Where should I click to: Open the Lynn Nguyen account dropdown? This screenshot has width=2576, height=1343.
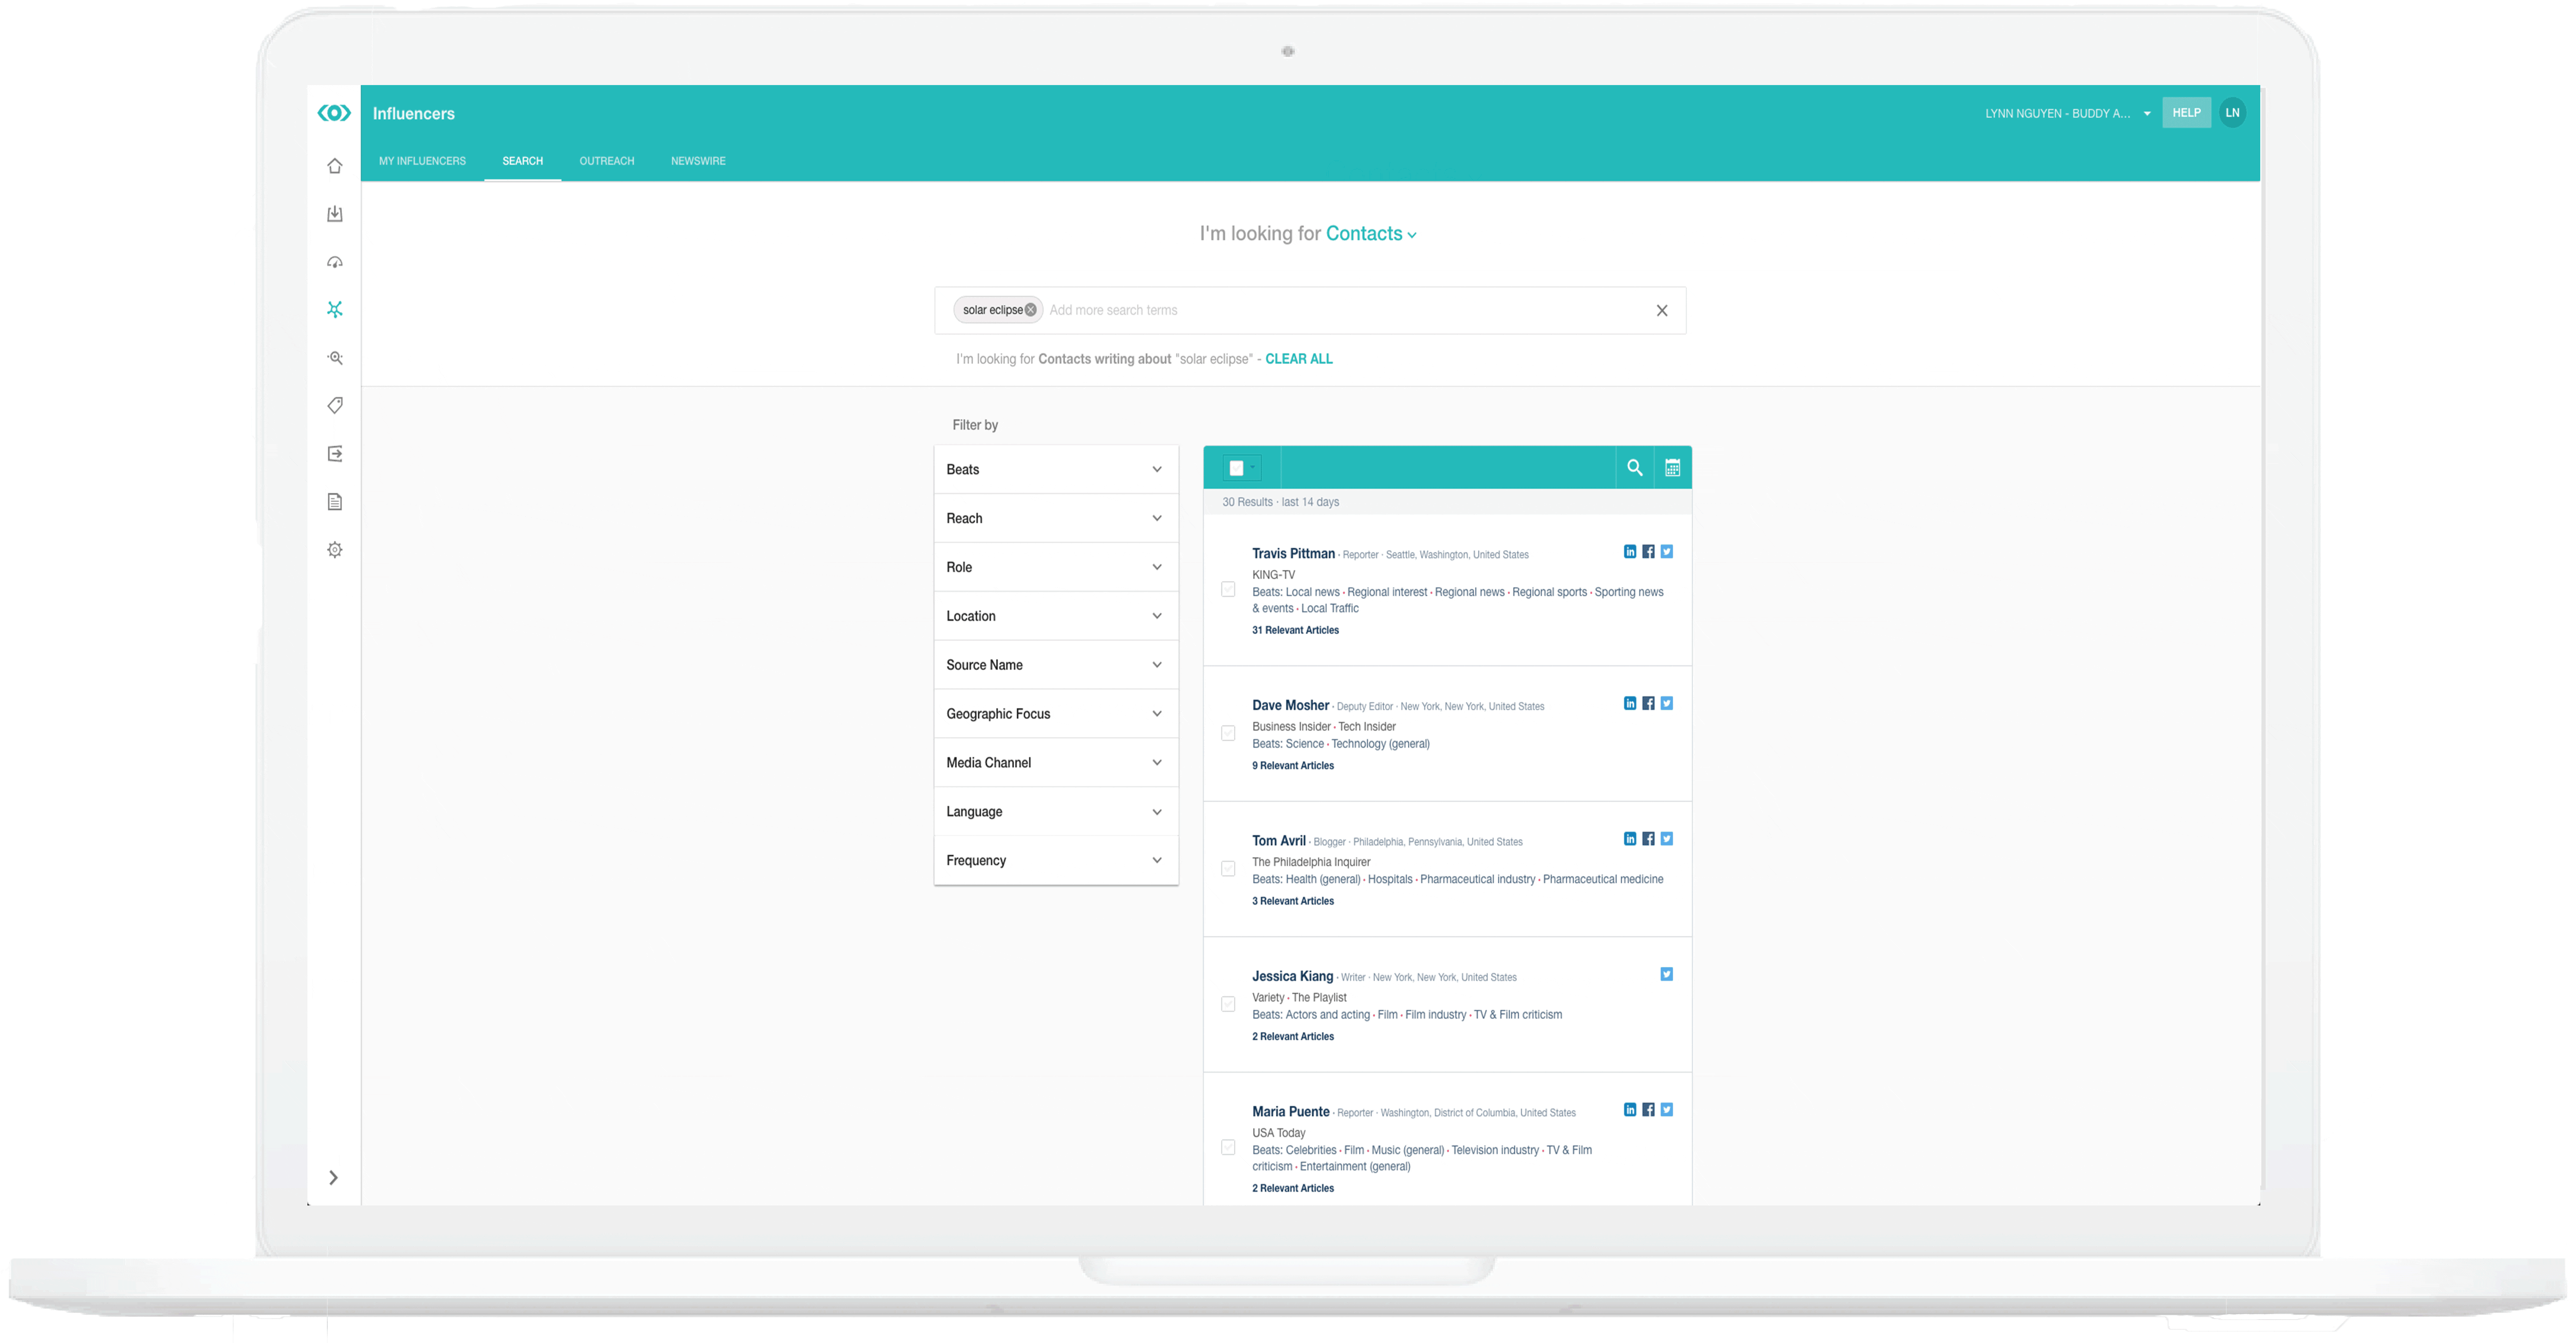(x=2067, y=114)
